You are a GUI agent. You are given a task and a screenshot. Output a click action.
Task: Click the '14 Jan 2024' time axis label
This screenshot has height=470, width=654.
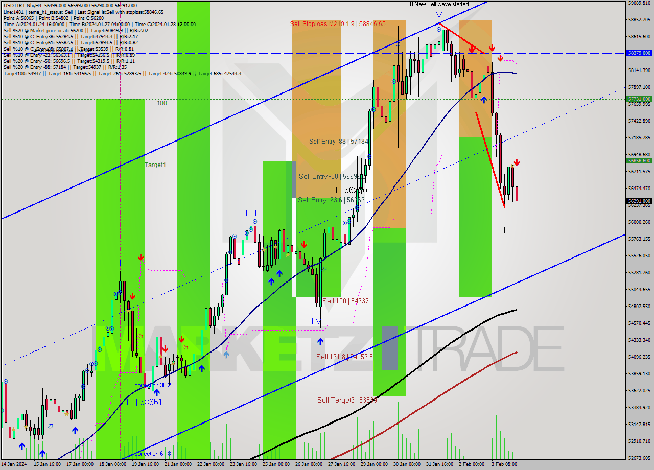tap(14, 464)
